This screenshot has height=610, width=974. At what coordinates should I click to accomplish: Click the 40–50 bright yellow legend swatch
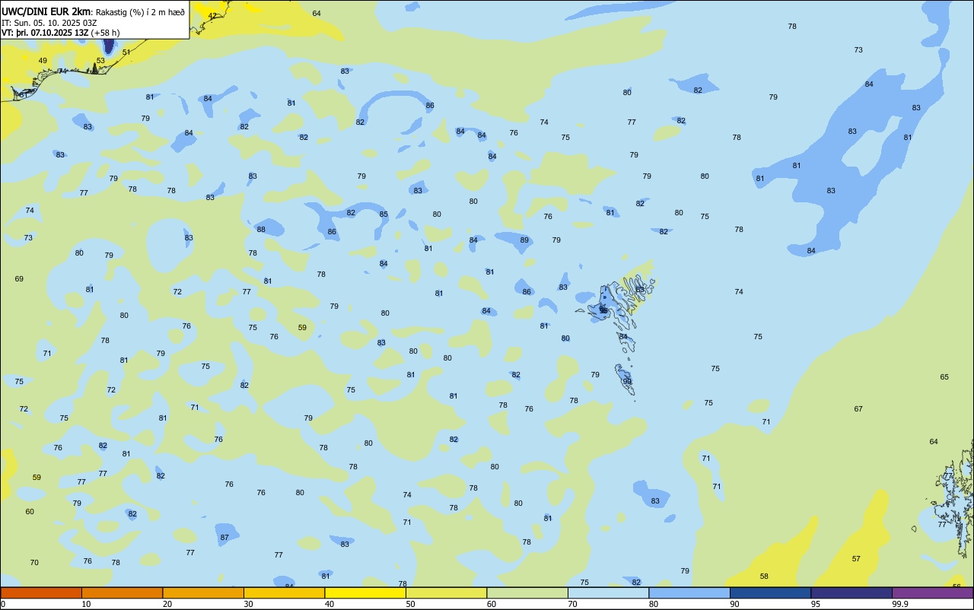tap(365, 593)
